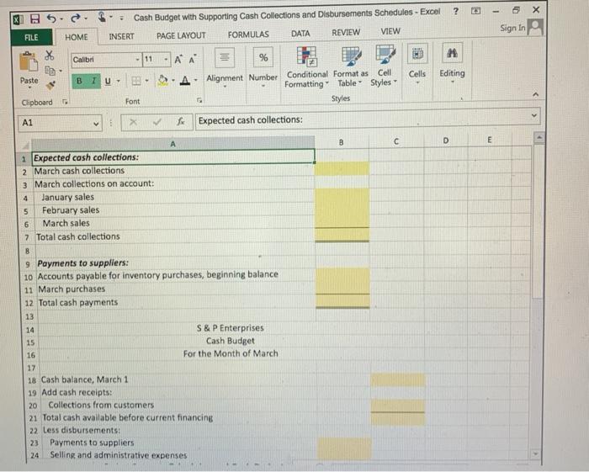
Task: Expand the formula bar
Action: [534, 115]
